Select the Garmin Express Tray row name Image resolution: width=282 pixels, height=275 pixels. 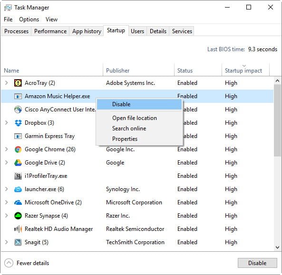point(49,136)
